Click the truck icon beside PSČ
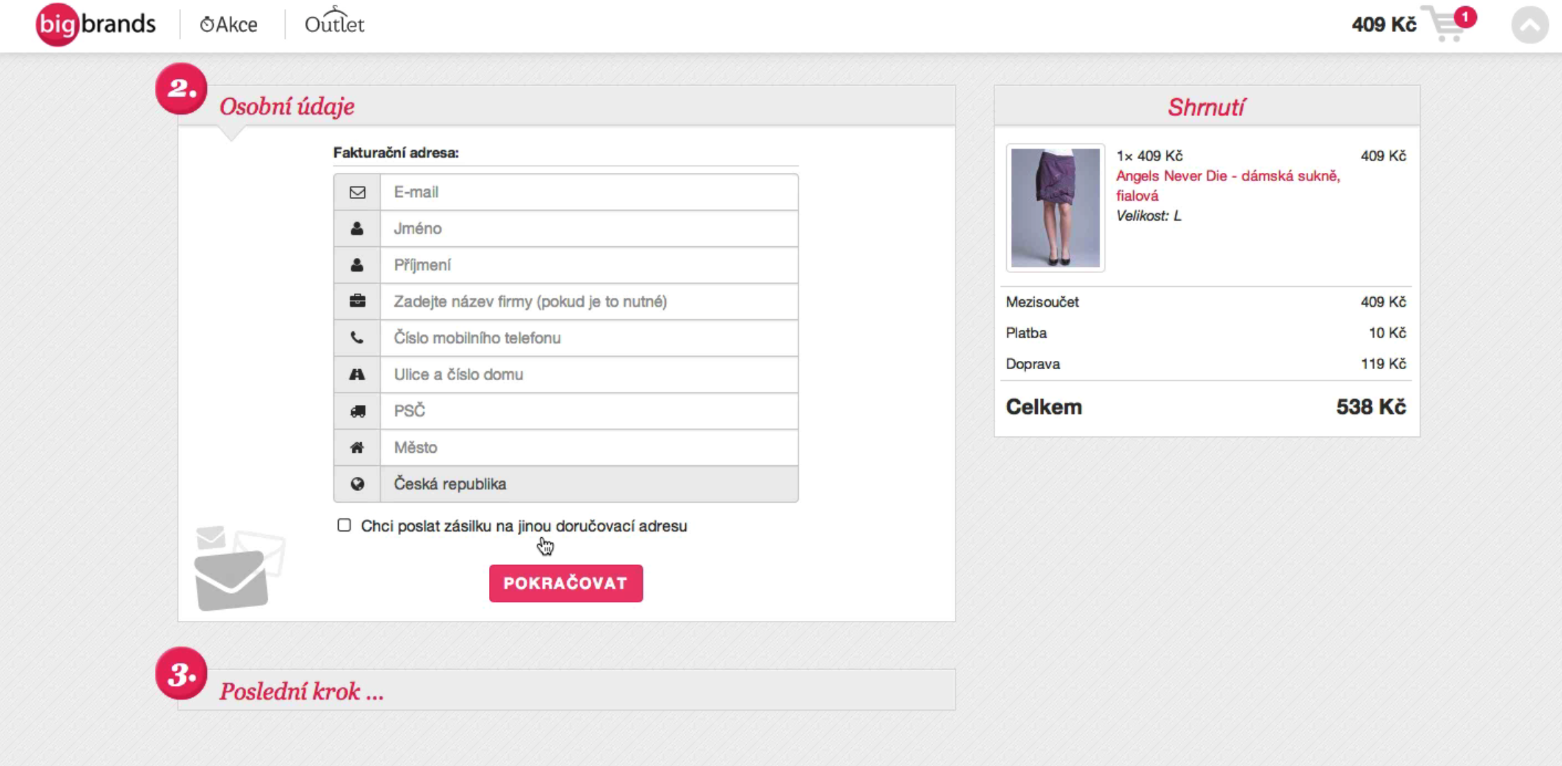Viewport: 1562px width, 766px height. (x=357, y=411)
